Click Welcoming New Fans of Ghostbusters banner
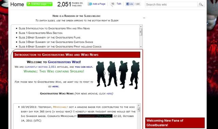The image size is (218, 129). [x=175, y=123]
